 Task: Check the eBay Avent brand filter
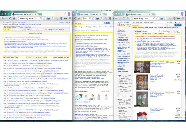(118, 77)
